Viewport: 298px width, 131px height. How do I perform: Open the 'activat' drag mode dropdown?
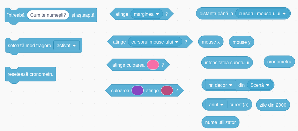(66, 45)
